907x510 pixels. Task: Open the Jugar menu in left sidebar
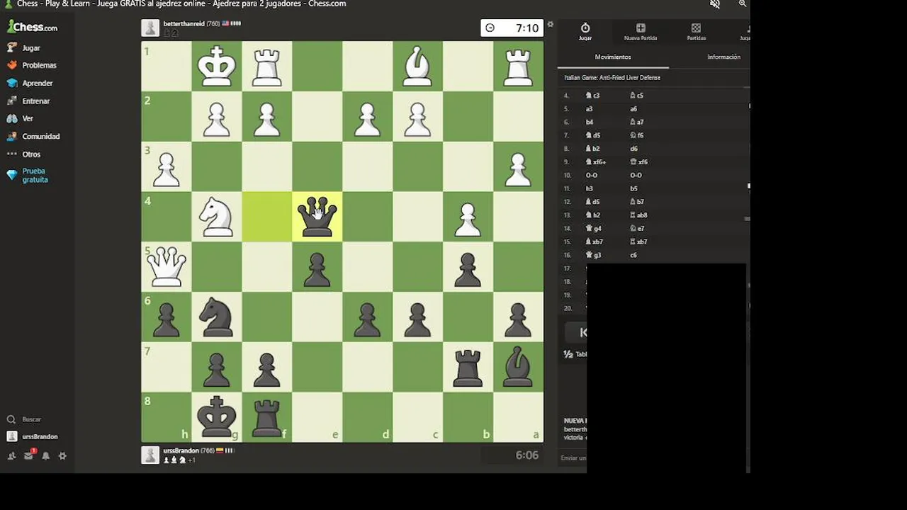(x=24, y=47)
